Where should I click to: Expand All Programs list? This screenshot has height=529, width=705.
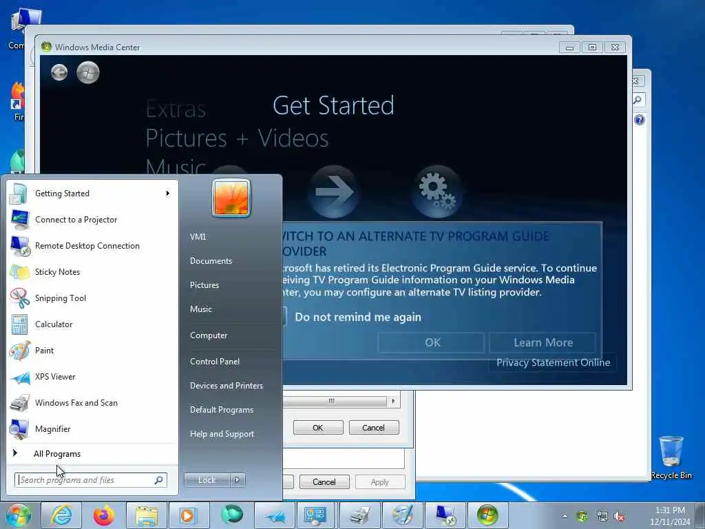pyautogui.click(x=92, y=454)
